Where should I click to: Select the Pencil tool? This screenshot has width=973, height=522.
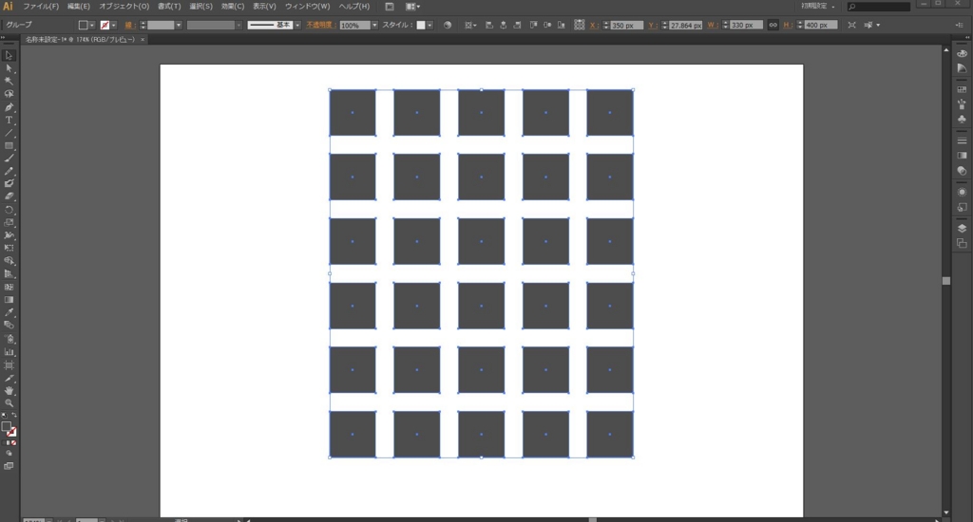9,171
